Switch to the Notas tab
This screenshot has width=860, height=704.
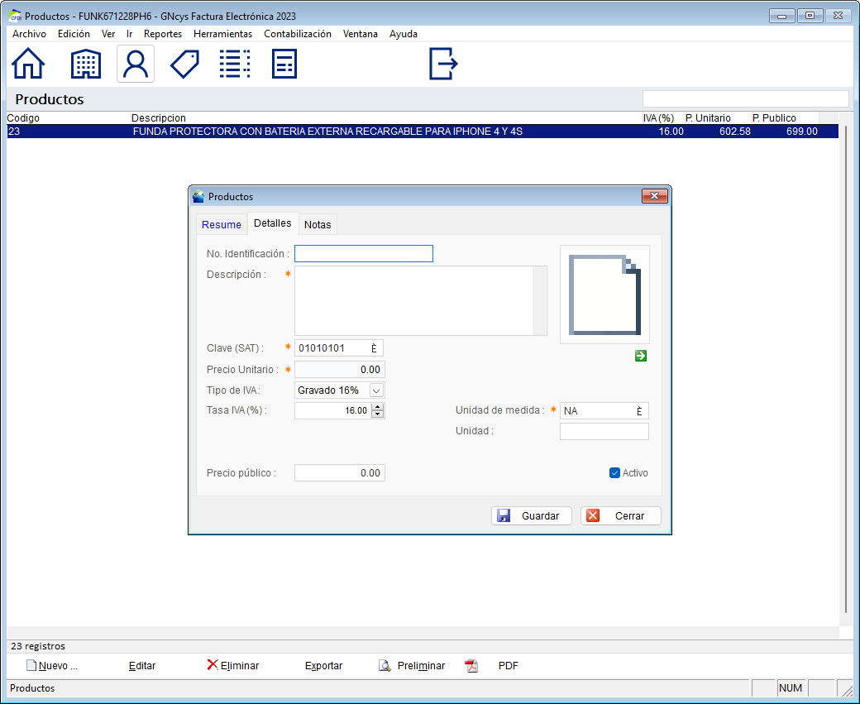(318, 224)
